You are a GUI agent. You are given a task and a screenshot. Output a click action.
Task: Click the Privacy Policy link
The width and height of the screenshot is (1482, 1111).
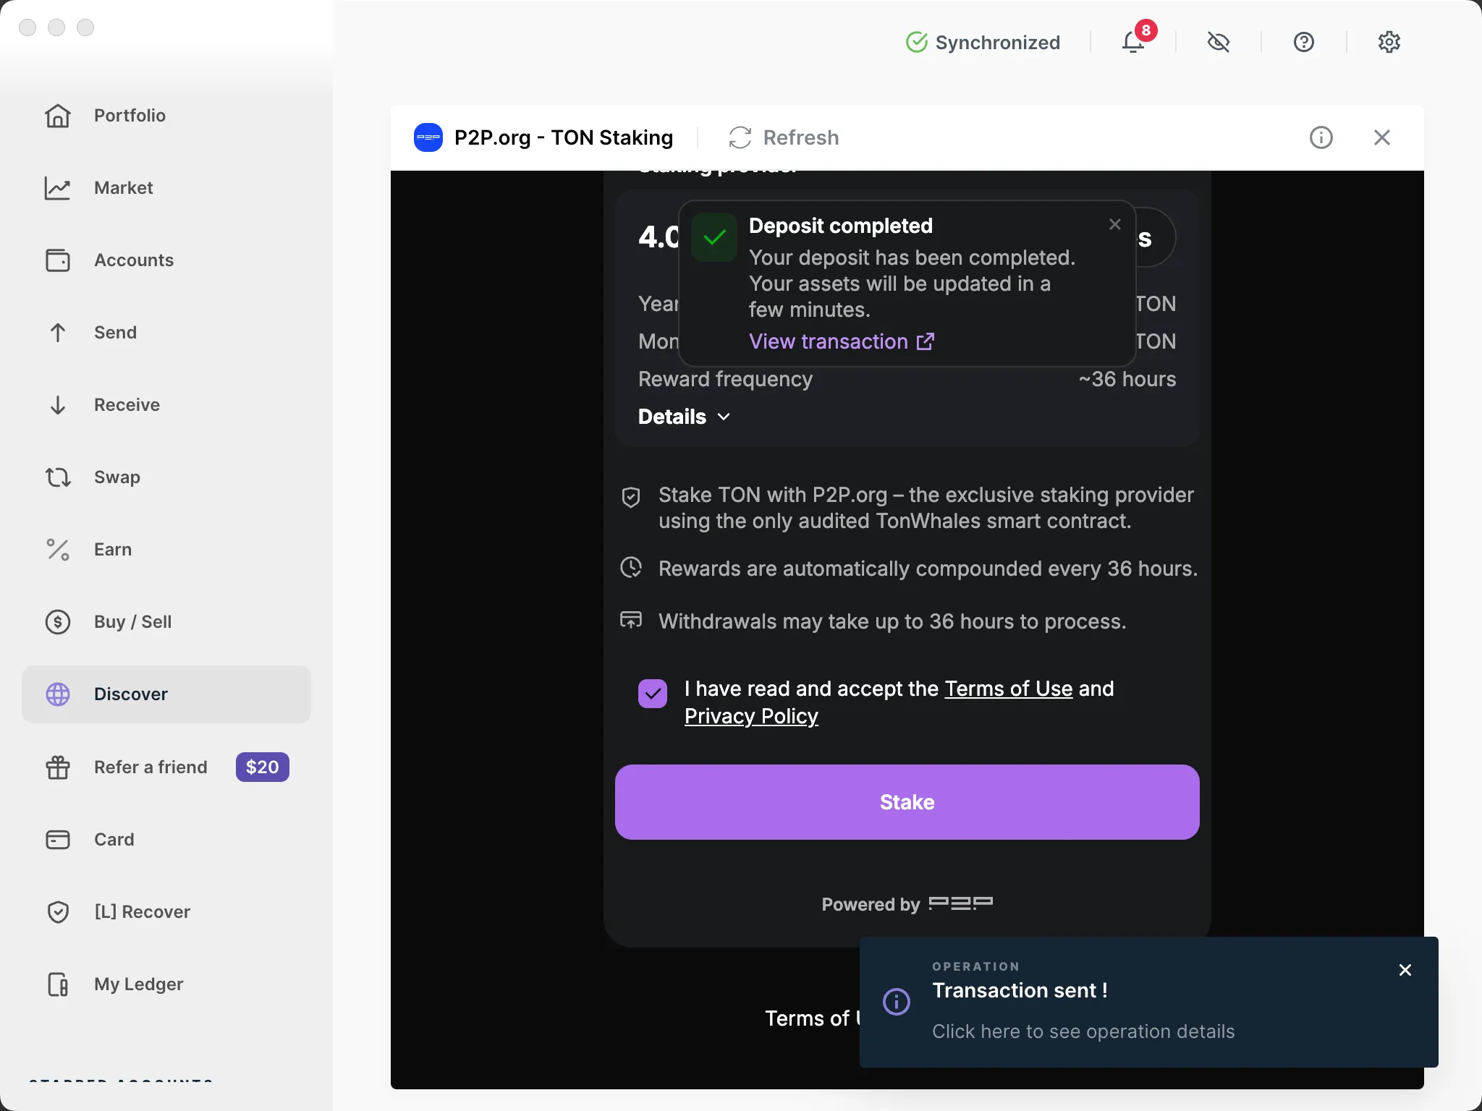751,716
